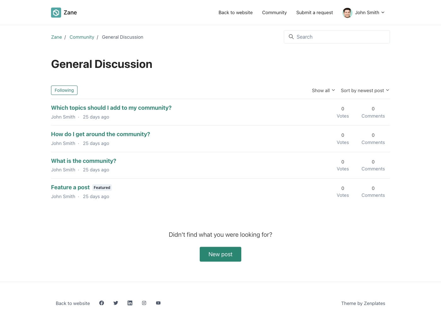Open the Twitter icon in footer
The image size is (441, 327).
point(116,303)
